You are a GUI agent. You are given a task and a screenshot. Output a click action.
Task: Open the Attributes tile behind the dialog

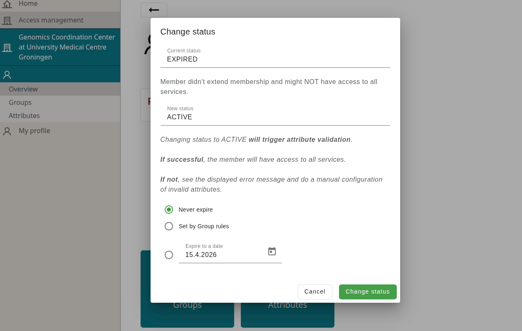[287, 316]
